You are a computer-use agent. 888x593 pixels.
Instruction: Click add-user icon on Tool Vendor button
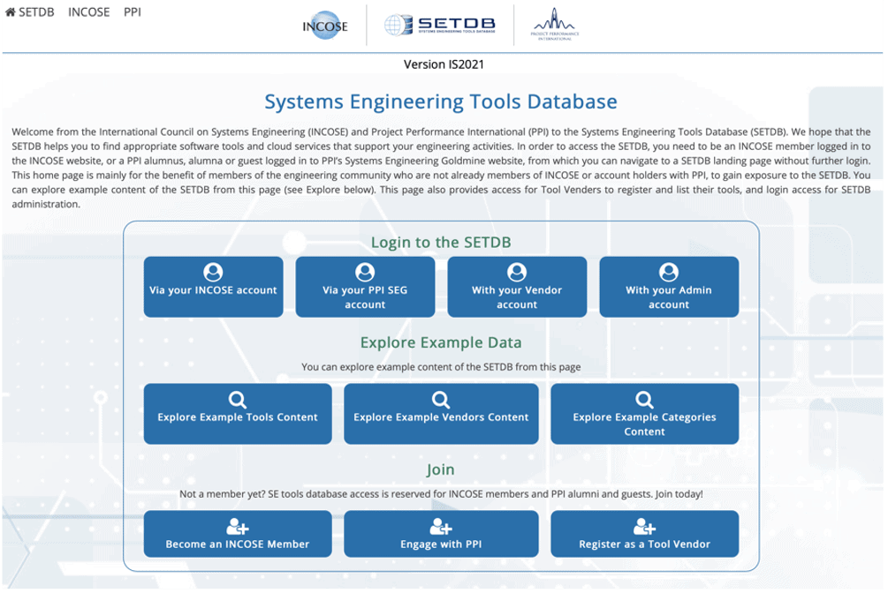(644, 527)
